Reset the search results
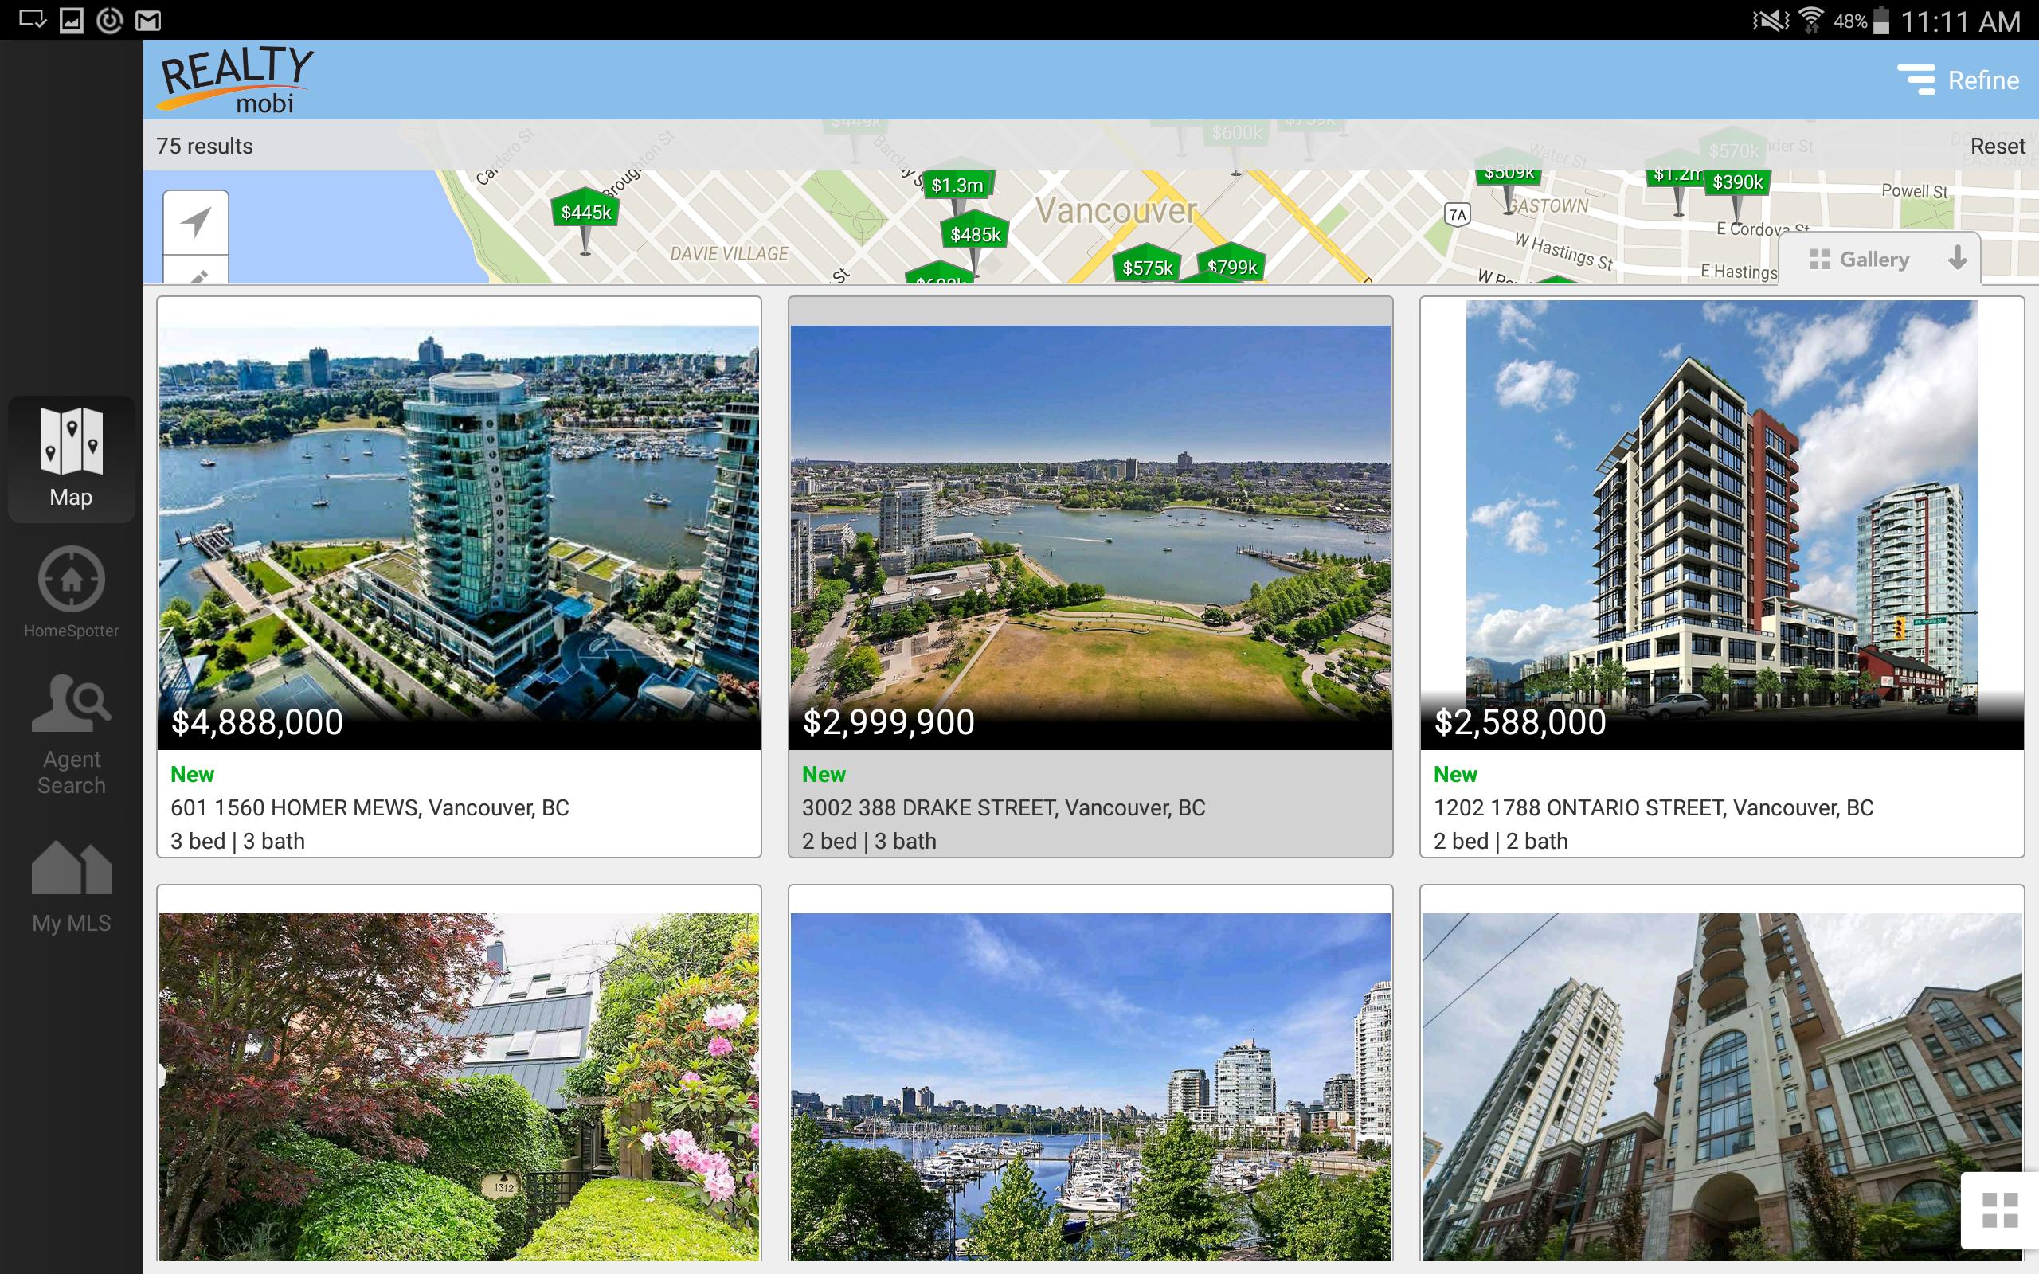Viewport: 2039px width, 1274px height. 1997,146
